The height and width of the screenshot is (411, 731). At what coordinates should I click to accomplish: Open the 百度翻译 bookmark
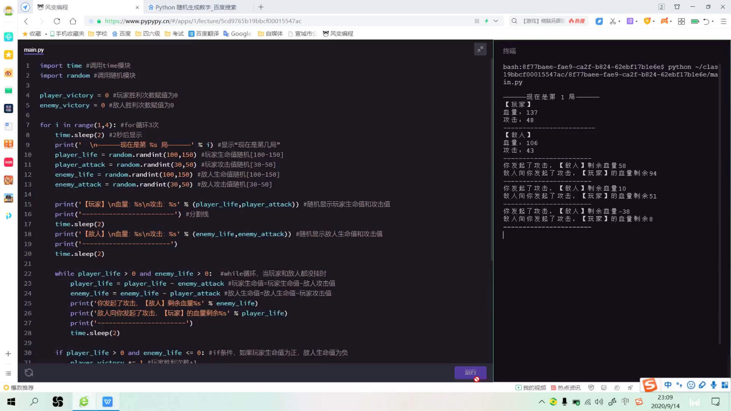[x=204, y=33]
